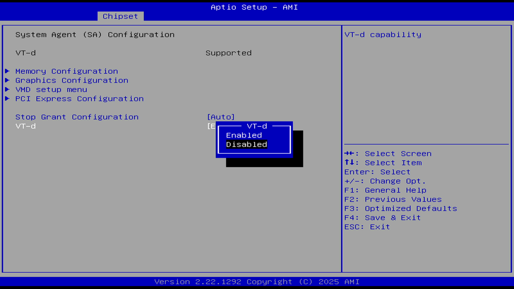Click ESC: Exit hint
Image resolution: width=514 pixels, height=289 pixels.
367,227
